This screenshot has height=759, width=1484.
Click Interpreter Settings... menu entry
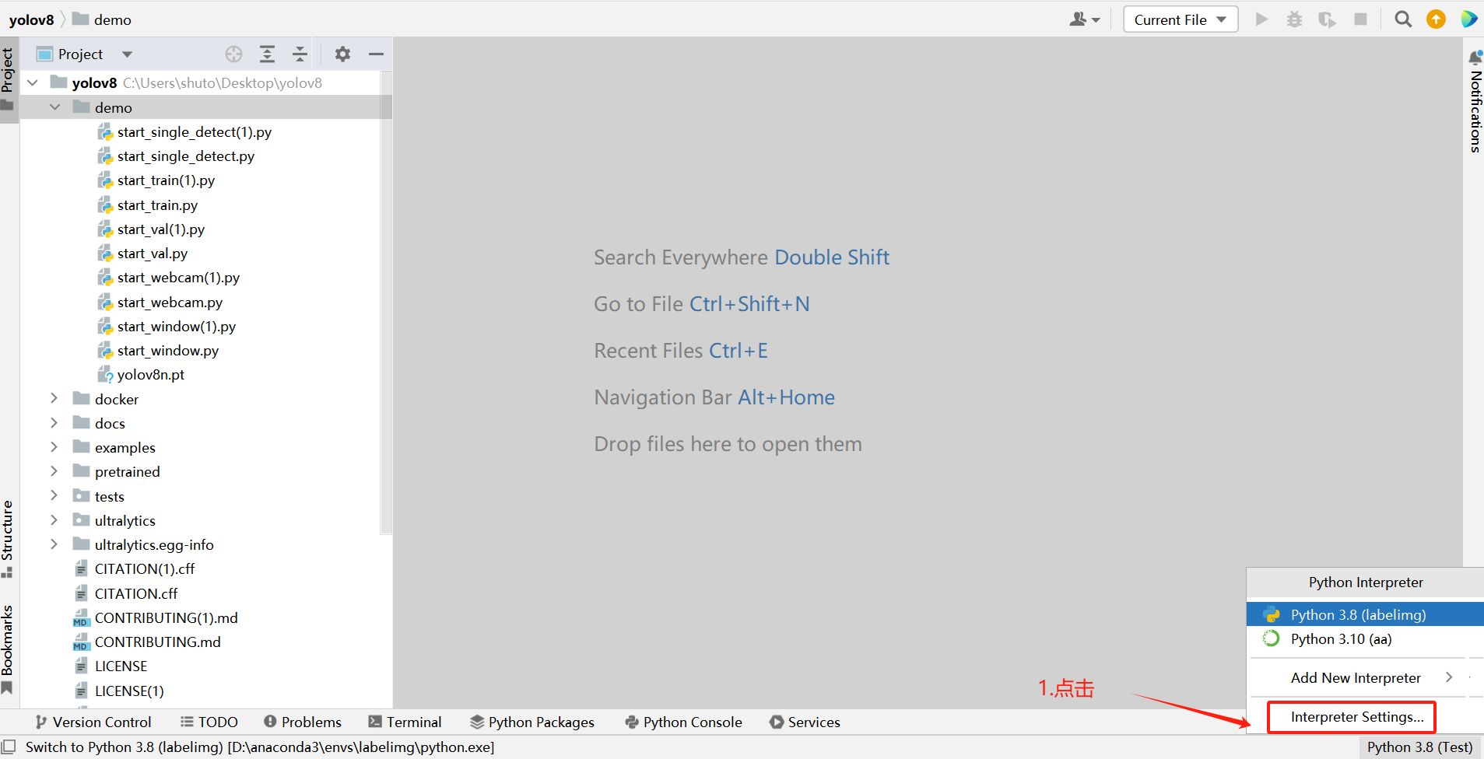click(x=1357, y=717)
